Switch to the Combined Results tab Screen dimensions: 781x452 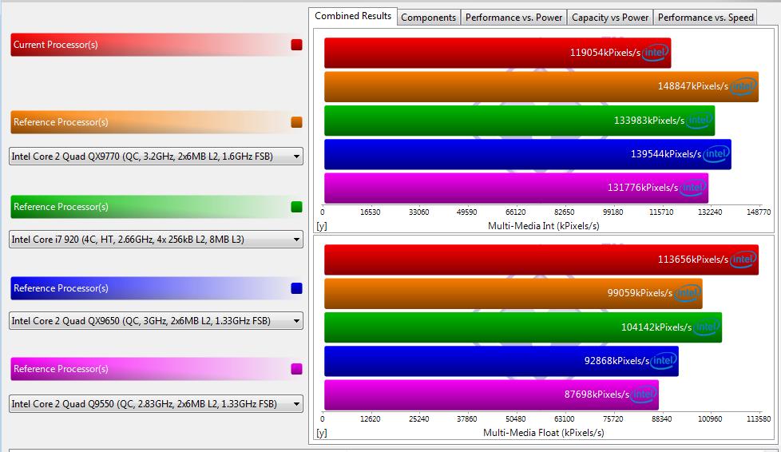(353, 16)
